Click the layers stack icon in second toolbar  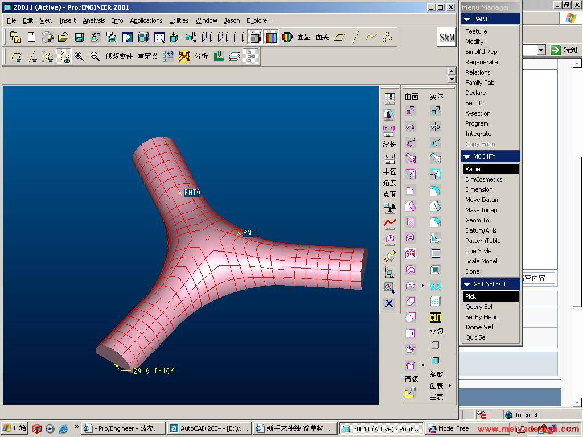[x=235, y=56]
